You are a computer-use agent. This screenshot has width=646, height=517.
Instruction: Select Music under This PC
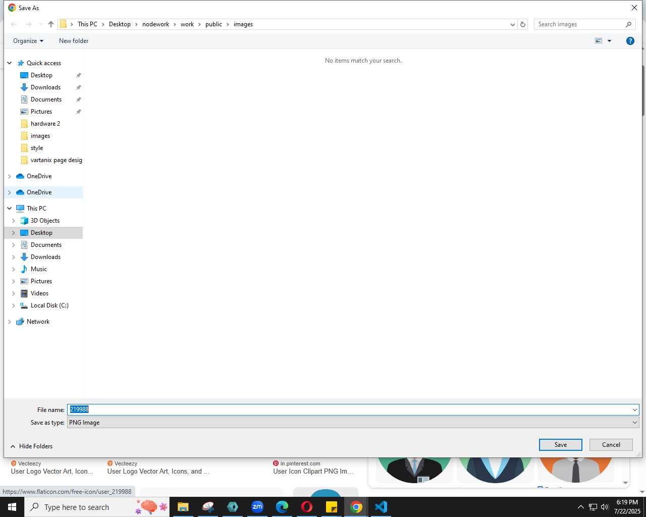pyautogui.click(x=39, y=269)
